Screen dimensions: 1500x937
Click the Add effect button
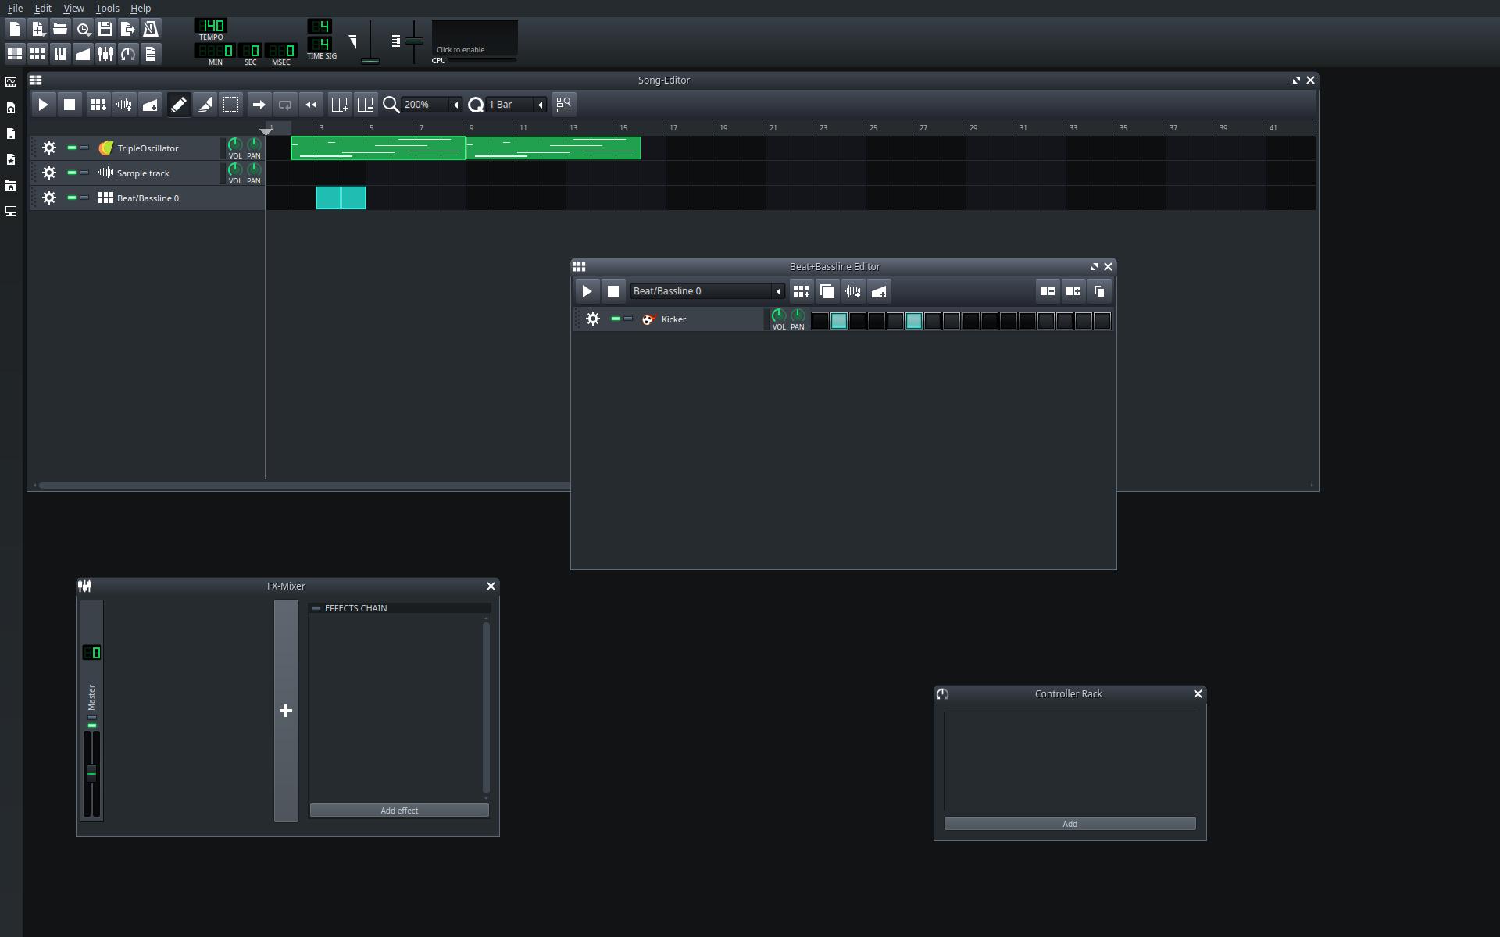[399, 811]
